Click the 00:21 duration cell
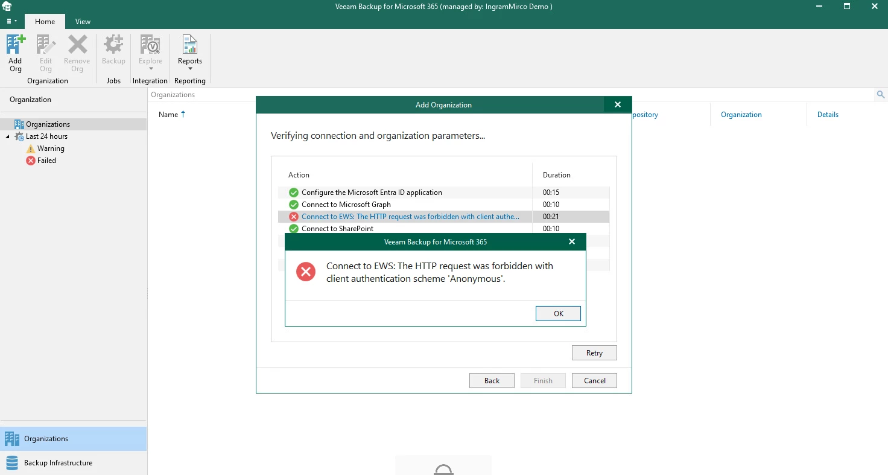 pos(551,217)
